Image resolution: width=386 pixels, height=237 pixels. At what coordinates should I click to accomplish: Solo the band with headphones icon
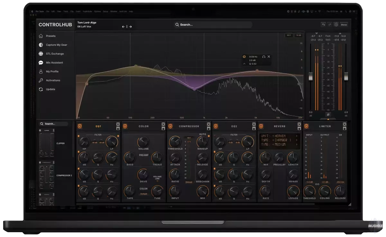tap(264, 57)
